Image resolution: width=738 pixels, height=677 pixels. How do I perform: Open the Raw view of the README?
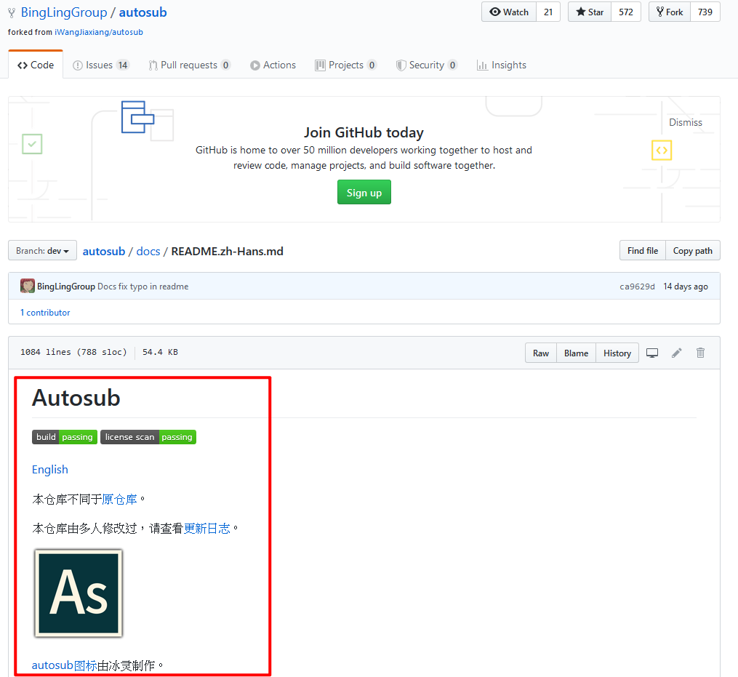540,353
